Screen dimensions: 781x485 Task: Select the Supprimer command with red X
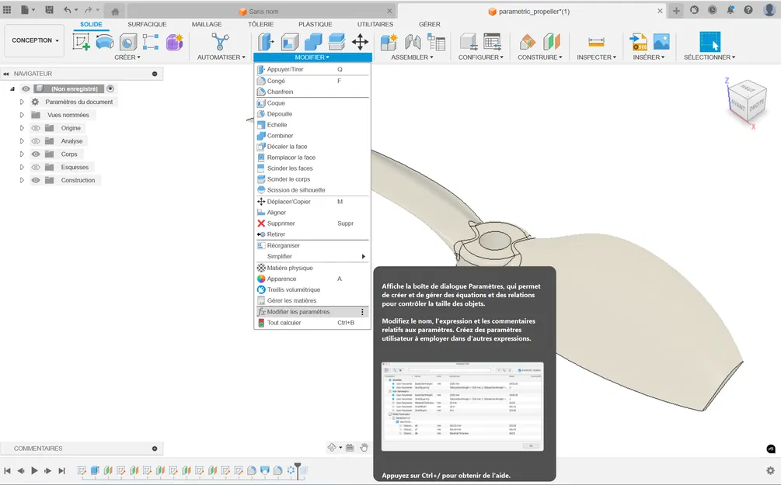[281, 223]
